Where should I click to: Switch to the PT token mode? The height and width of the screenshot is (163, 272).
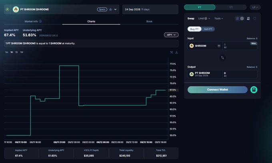point(200,7)
